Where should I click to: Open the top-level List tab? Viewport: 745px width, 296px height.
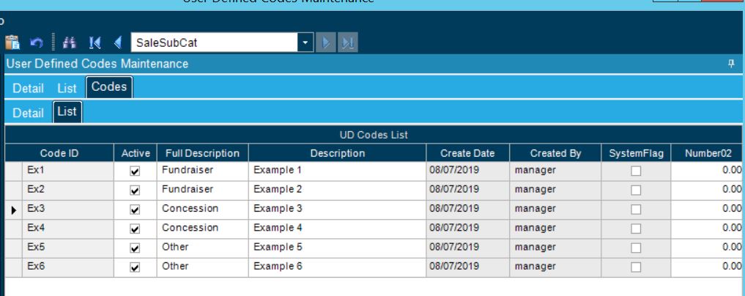(x=67, y=89)
